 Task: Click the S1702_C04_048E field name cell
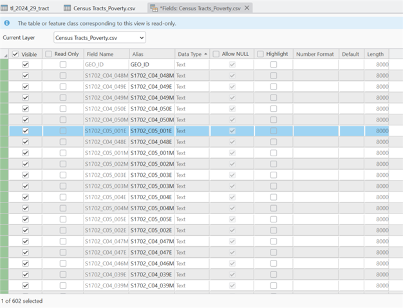pyautogui.click(x=106, y=142)
